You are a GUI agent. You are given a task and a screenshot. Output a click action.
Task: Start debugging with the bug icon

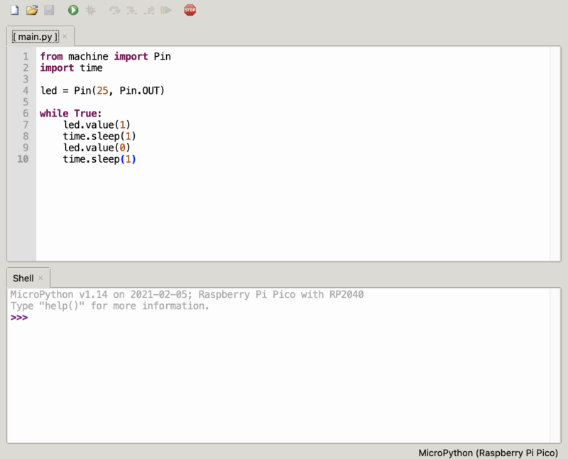pos(91,10)
